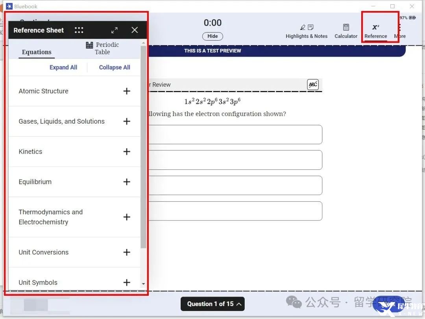The image size is (425, 319).
Task: Click the electron configuration formula
Action: pos(213,102)
